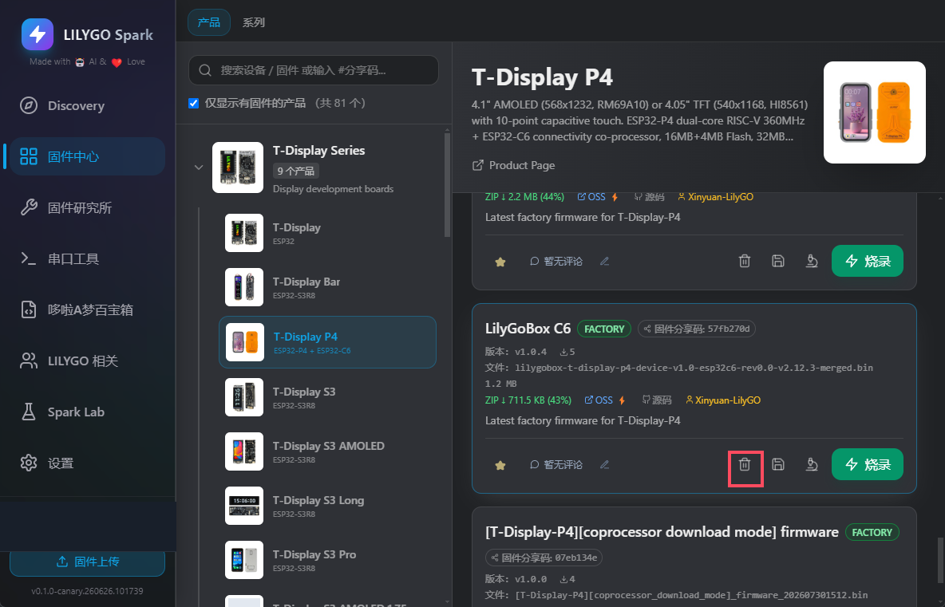Click microscope icon in the 2.2 MB firmware card
The width and height of the screenshot is (945, 607).
point(812,261)
